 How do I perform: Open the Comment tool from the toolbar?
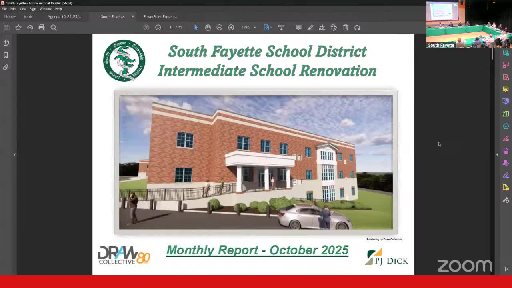(298, 27)
